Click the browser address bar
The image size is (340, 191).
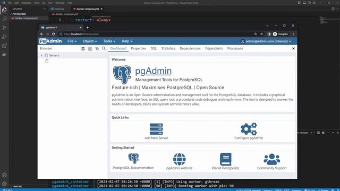tap(156, 34)
